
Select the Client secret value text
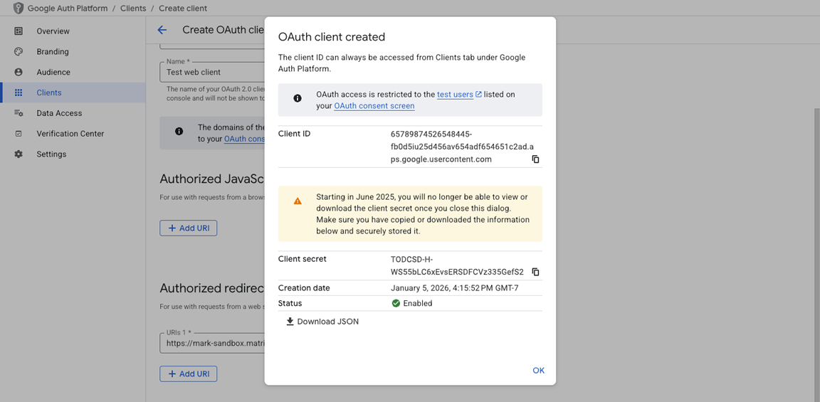457,265
